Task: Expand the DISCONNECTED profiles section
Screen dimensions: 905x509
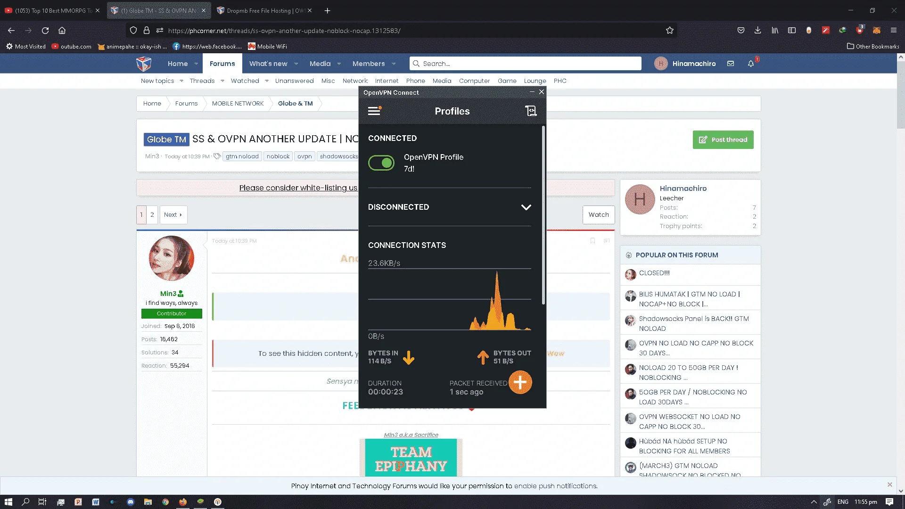Action: 526,207
